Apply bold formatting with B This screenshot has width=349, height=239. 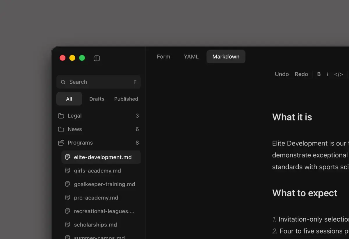click(x=319, y=74)
